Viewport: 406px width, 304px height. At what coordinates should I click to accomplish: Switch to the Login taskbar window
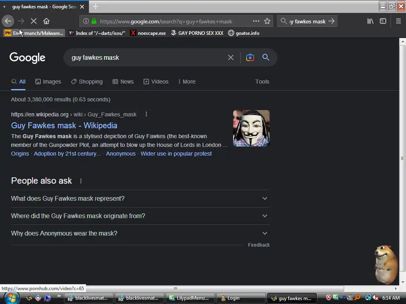[x=241, y=298]
